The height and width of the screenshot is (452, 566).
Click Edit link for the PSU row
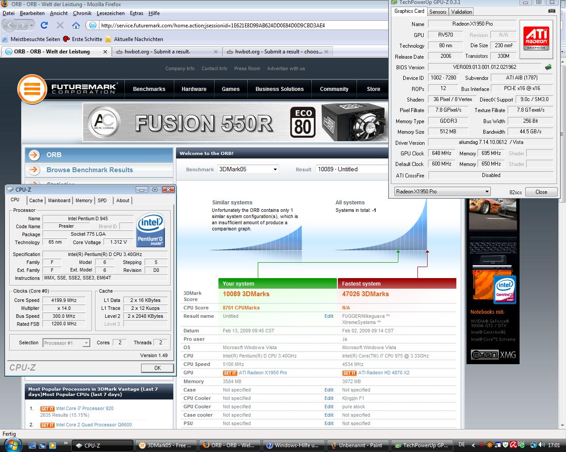coord(329,423)
